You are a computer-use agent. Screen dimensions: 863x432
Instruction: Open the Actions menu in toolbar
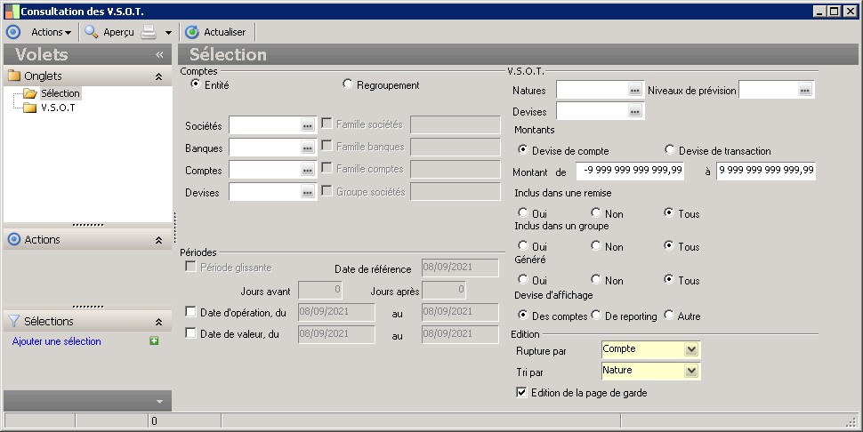tap(52, 32)
